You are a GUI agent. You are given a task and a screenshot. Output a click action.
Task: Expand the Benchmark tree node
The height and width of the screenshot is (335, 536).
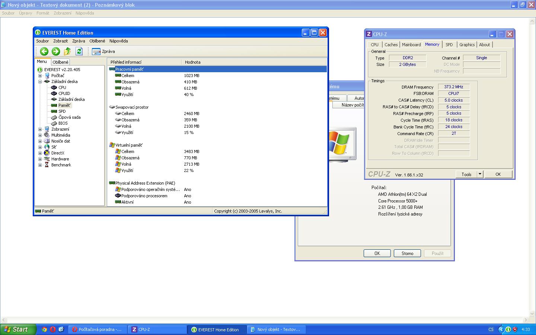tap(40, 165)
